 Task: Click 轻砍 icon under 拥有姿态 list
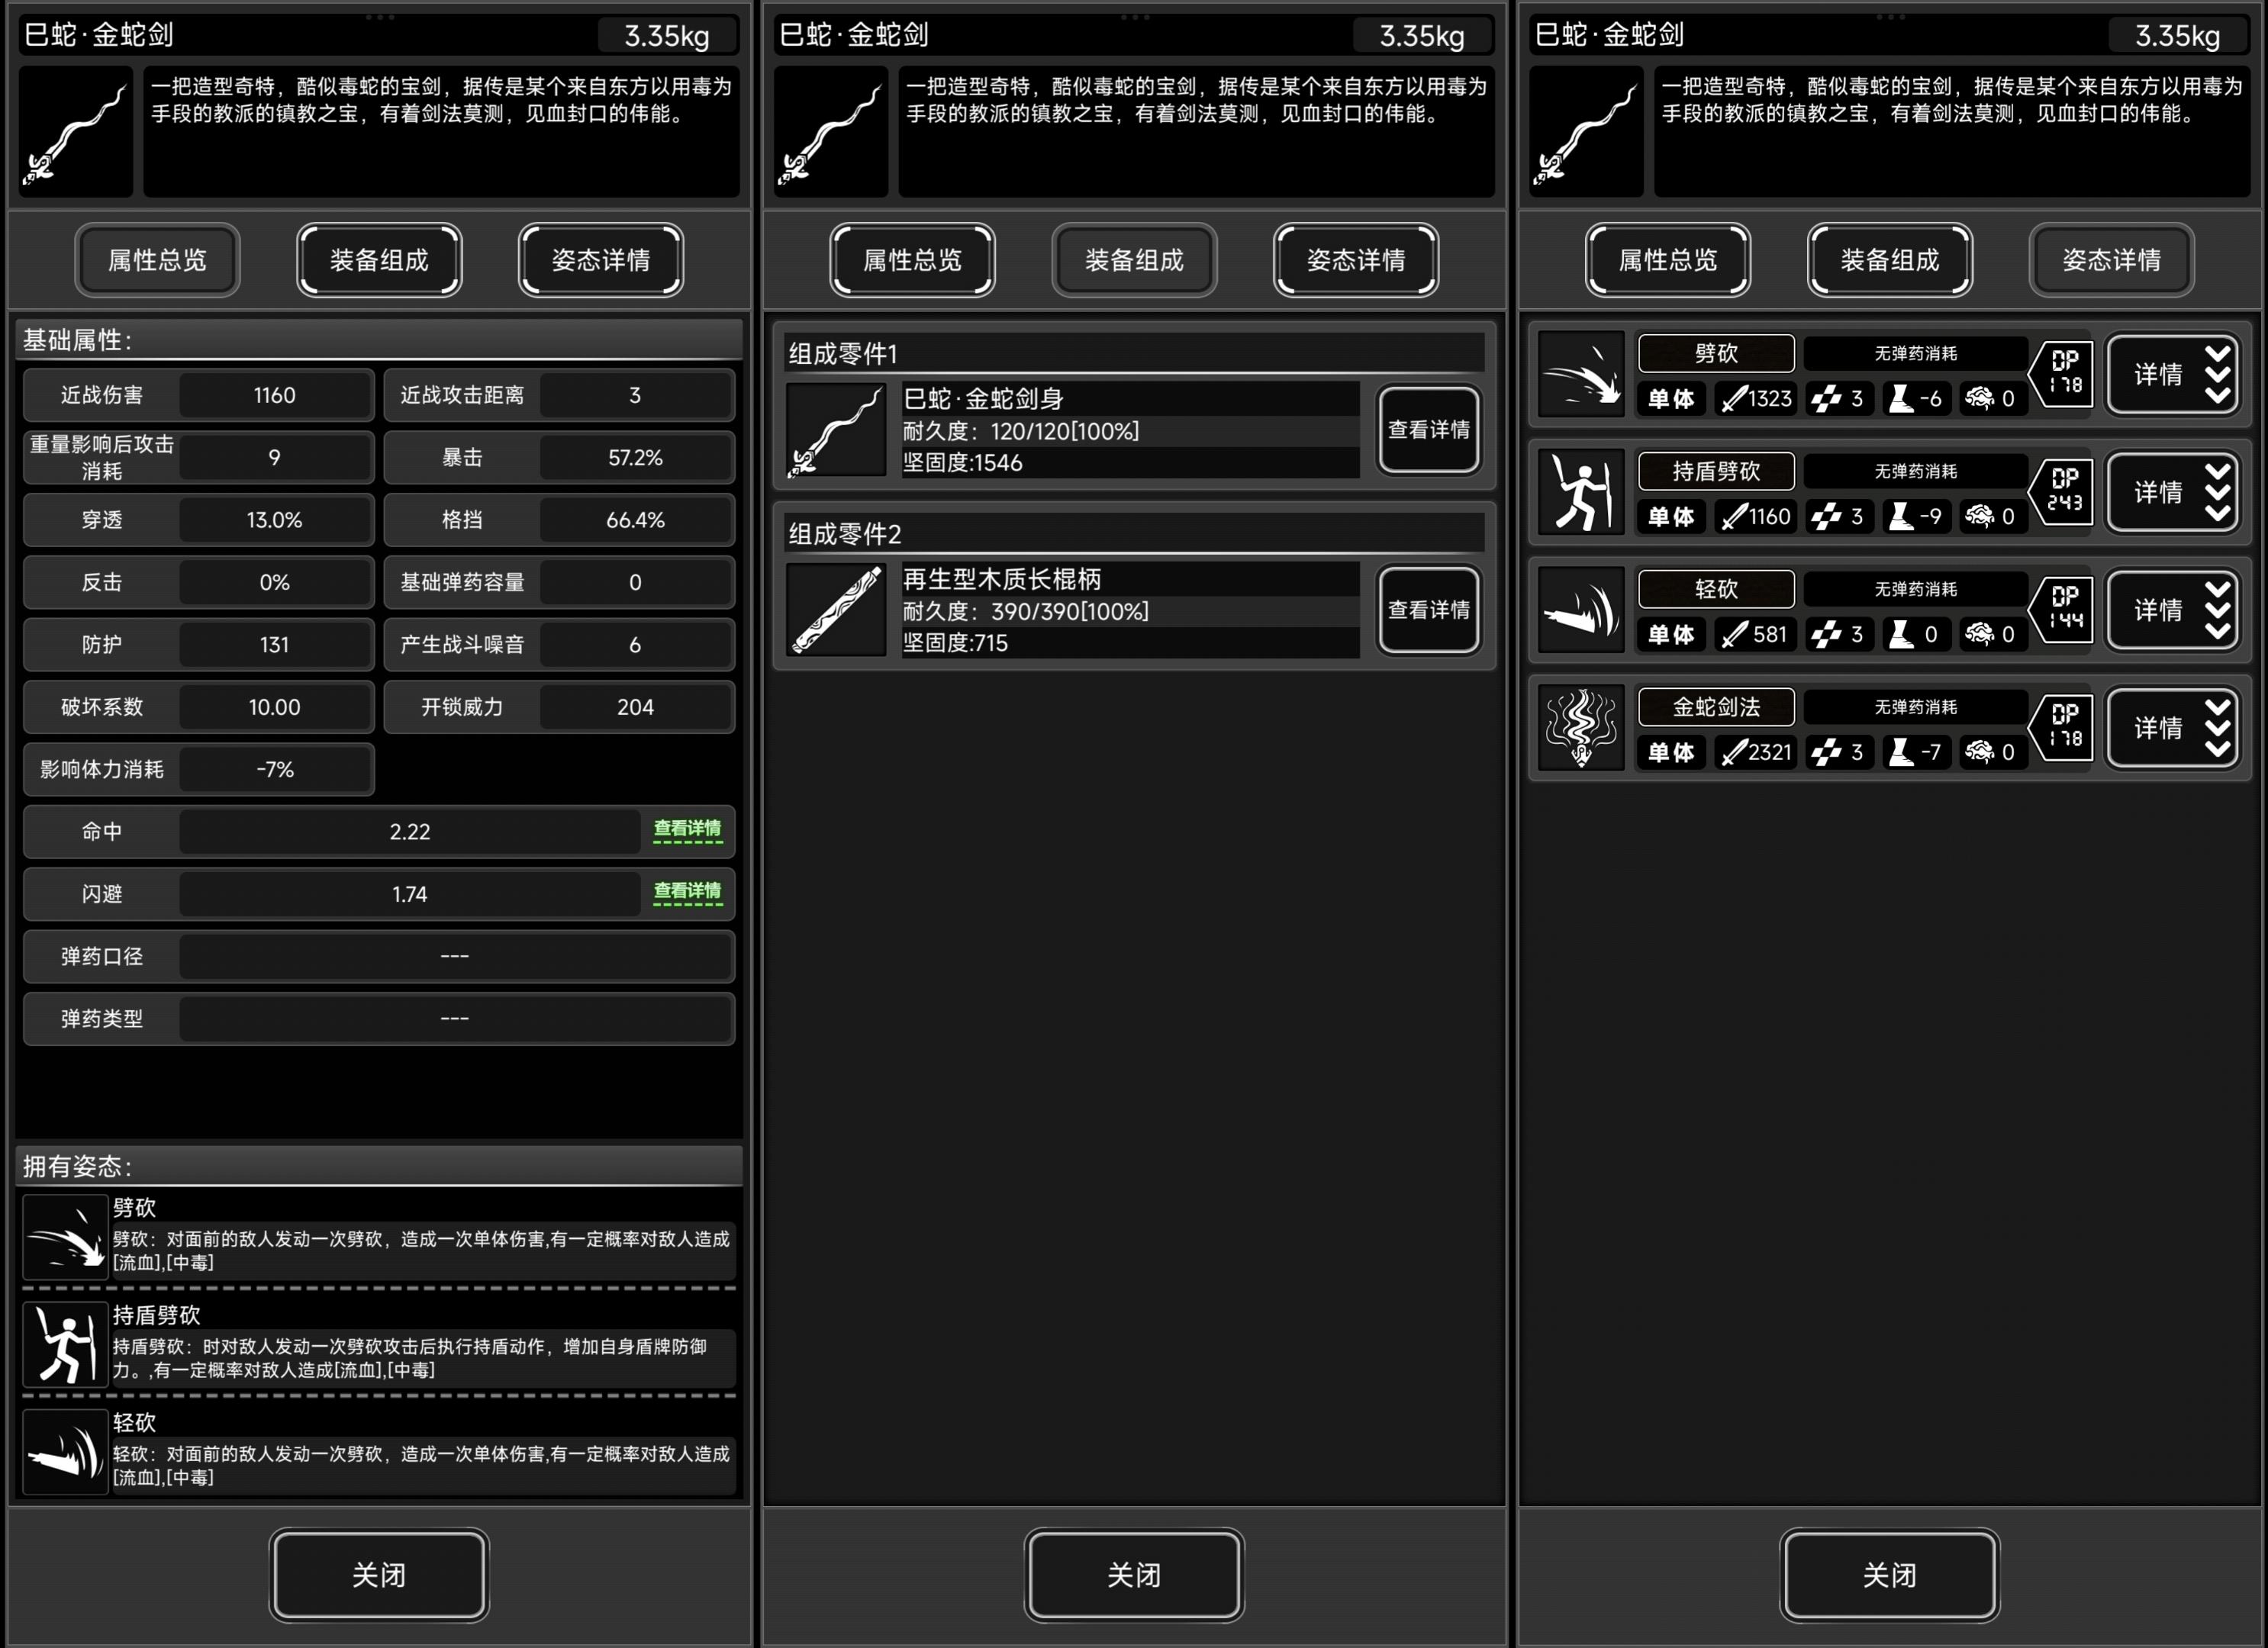click(65, 1452)
